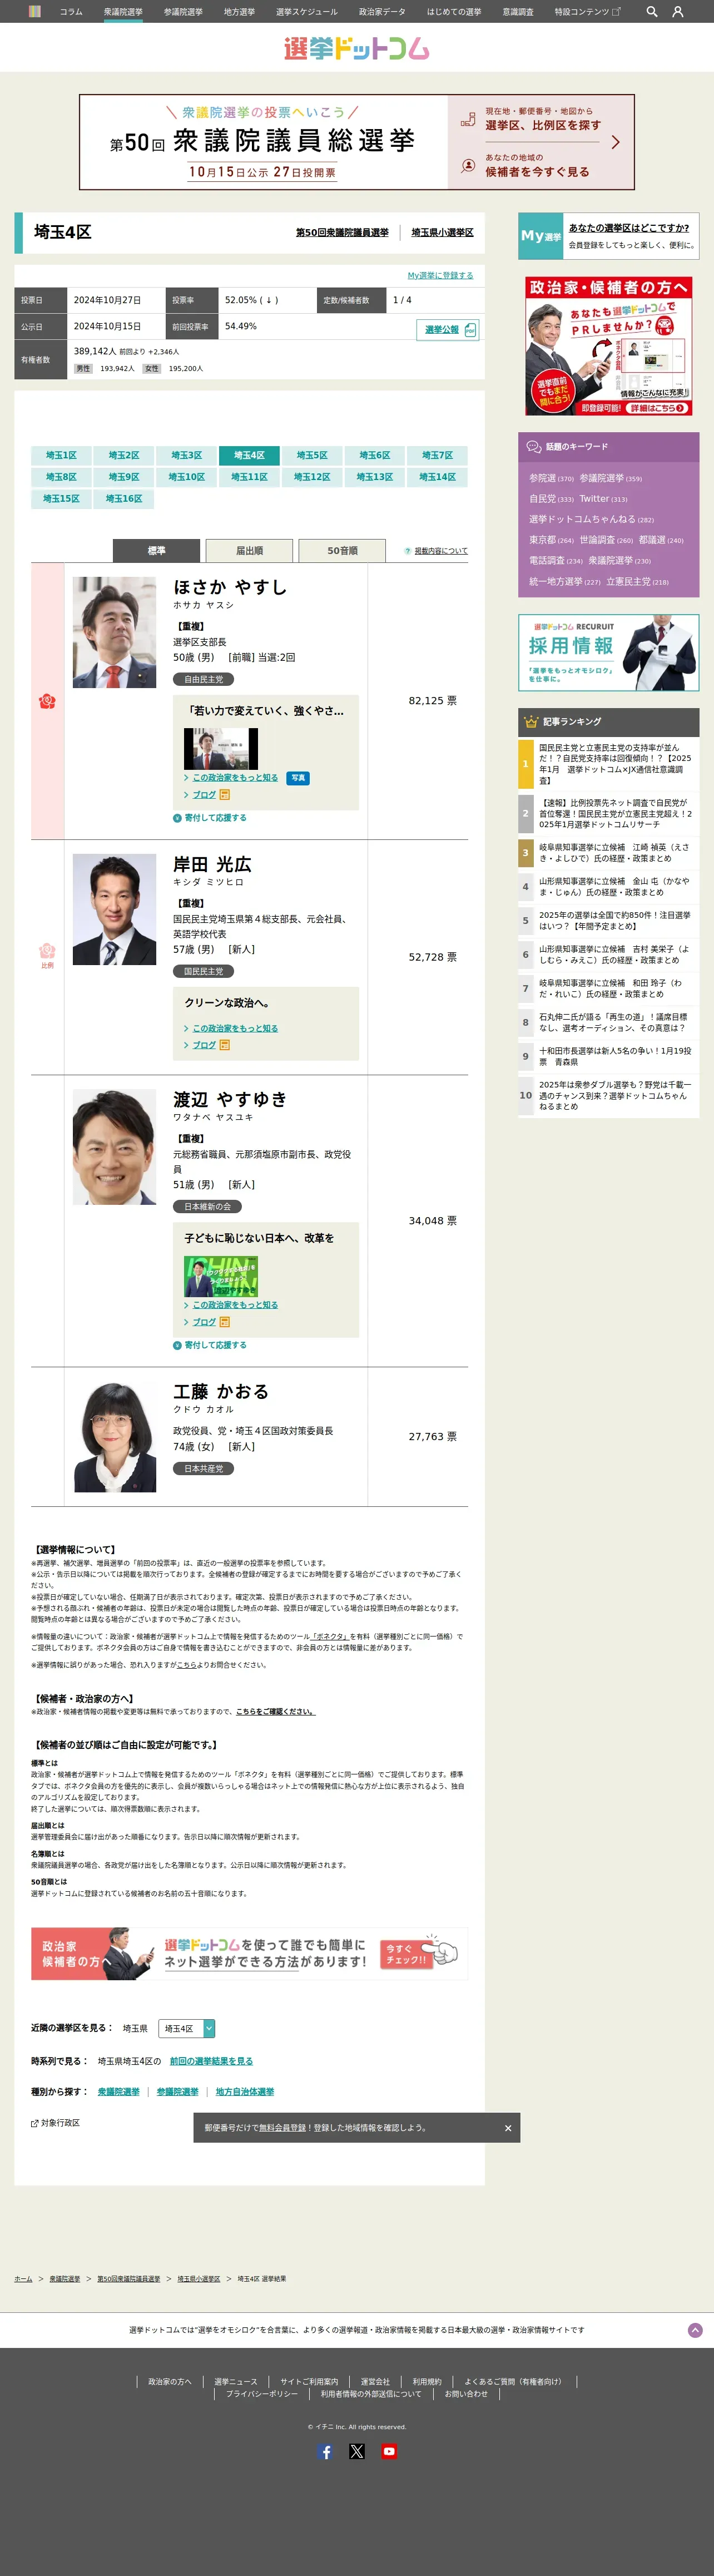Image resolution: width=714 pixels, height=2576 pixels.
Task: Open the X (Twitter) icon in footer
Action: (x=357, y=2451)
